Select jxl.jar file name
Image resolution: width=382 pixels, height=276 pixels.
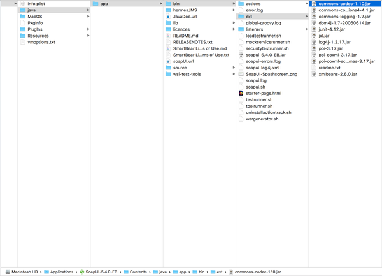324,36
